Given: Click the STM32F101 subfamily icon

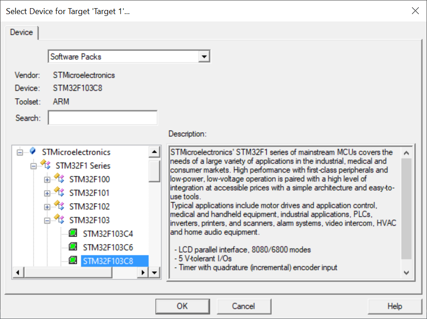Looking at the screenshot, I should 59,191.
